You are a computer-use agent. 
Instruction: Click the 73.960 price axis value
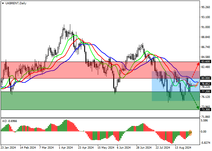coord(206,107)
